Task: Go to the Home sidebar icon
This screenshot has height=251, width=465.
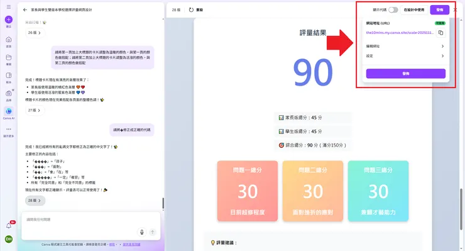Action: tap(9, 40)
